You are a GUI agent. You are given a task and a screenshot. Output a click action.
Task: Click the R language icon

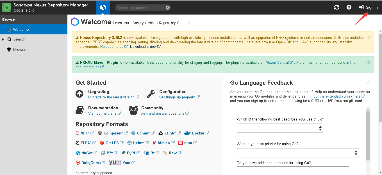tap(146, 153)
